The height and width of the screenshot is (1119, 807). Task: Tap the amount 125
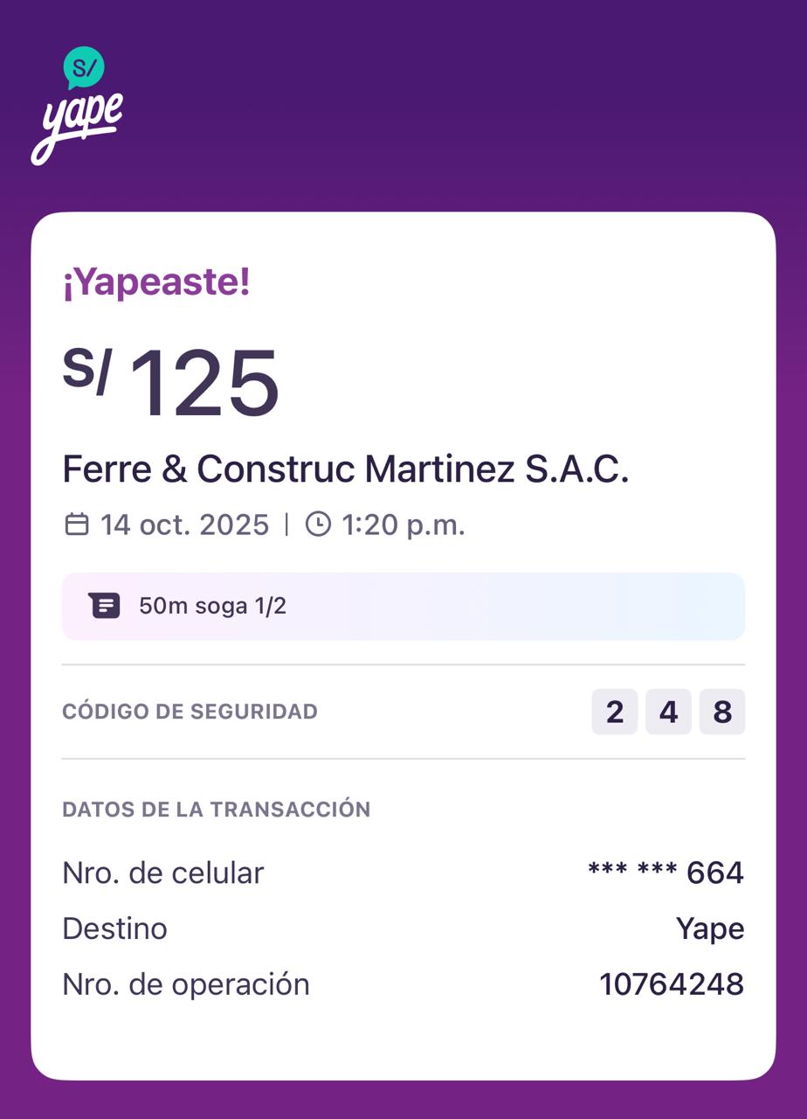(x=204, y=385)
